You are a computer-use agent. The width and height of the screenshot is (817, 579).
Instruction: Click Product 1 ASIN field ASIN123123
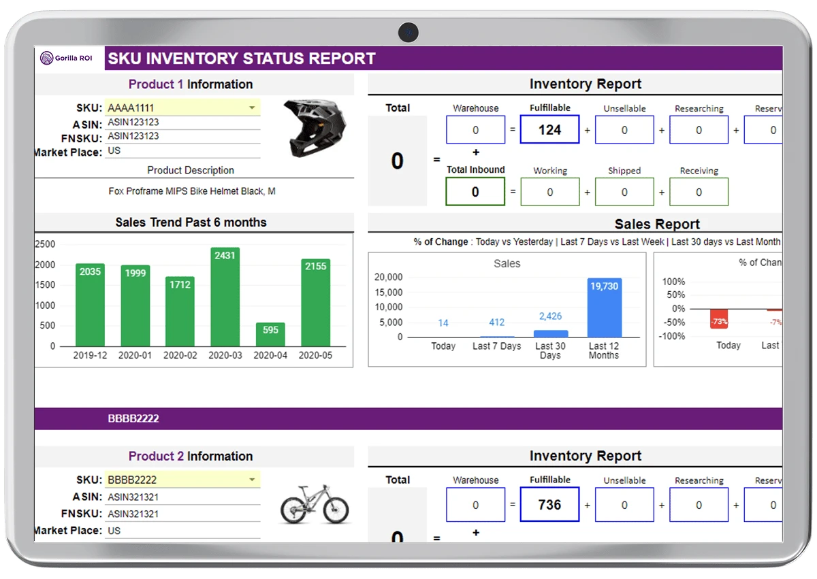click(182, 122)
